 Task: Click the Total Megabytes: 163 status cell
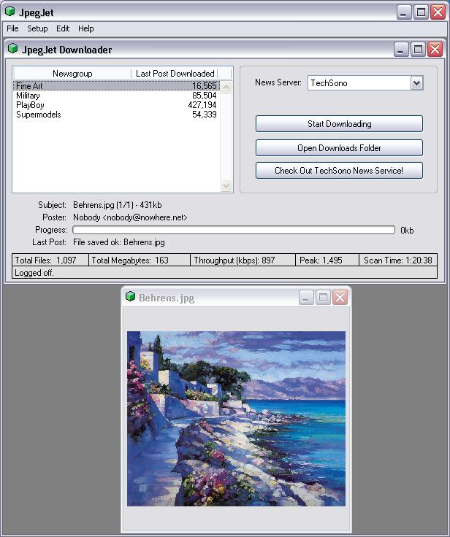point(140,260)
